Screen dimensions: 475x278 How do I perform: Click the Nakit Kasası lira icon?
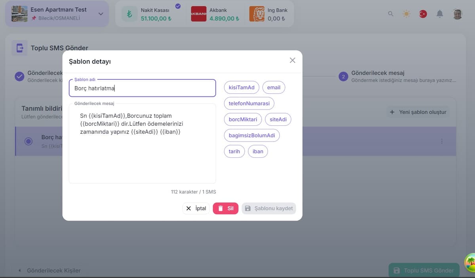point(129,14)
